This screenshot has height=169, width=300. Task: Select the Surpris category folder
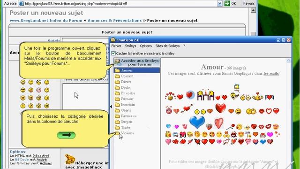(x=124, y=122)
